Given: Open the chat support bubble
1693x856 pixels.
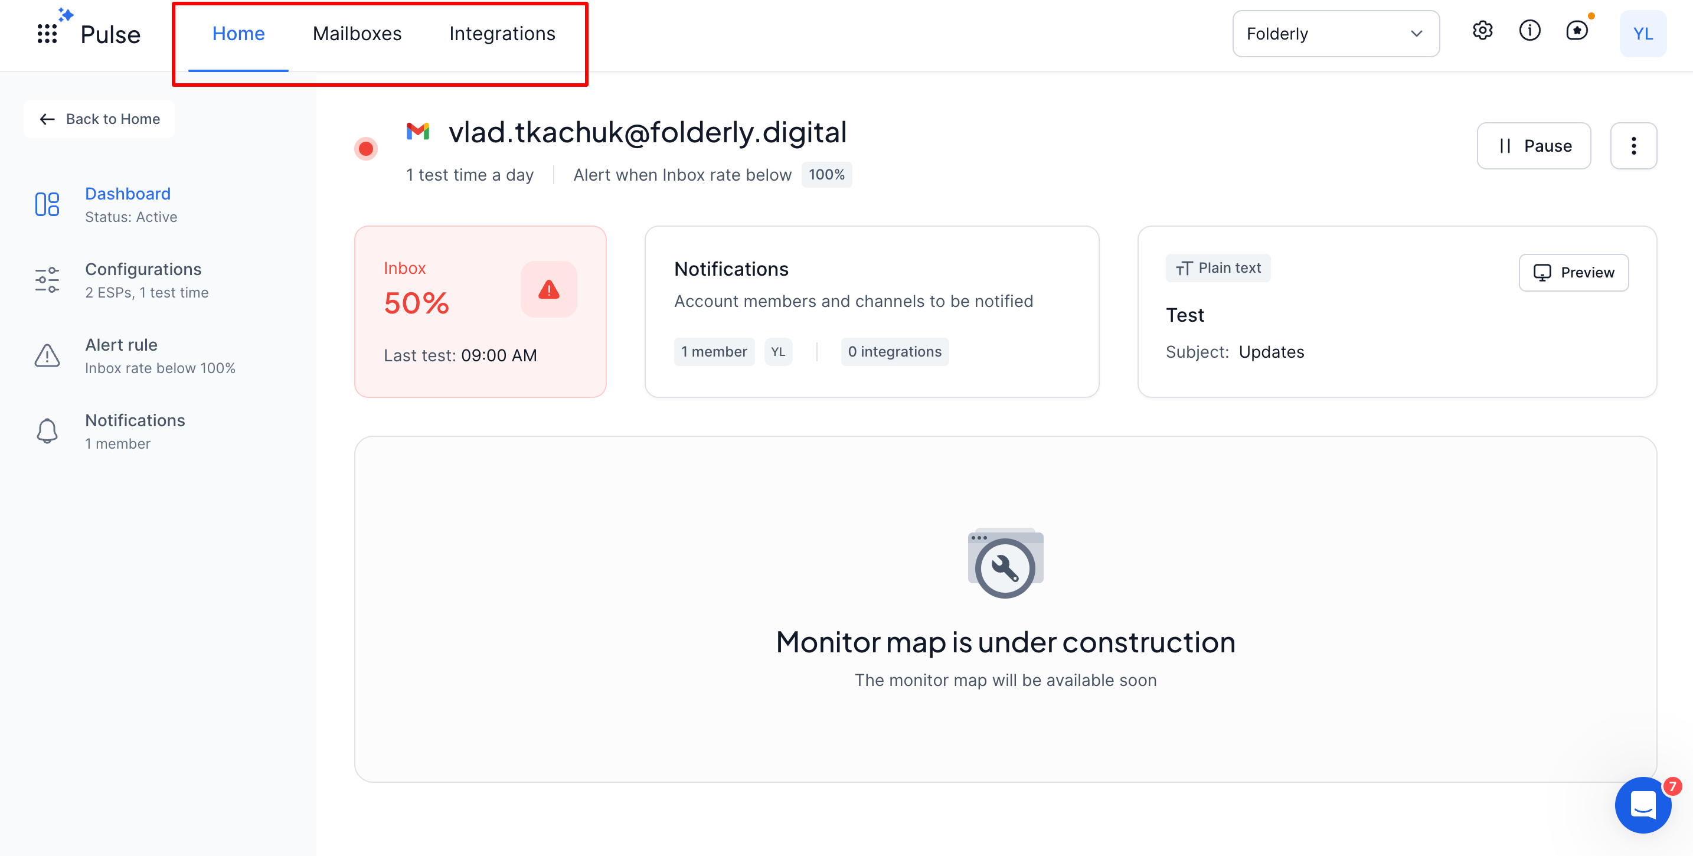Looking at the screenshot, I should (x=1642, y=804).
